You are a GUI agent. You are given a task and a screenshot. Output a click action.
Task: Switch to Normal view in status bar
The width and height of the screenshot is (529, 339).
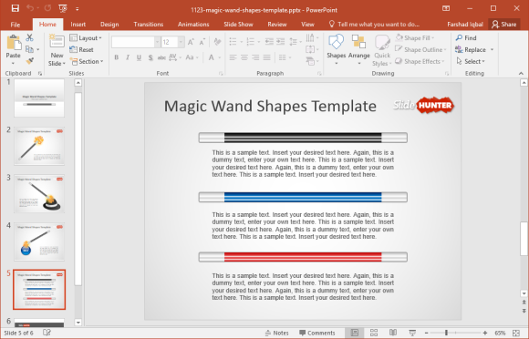tap(355, 333)
